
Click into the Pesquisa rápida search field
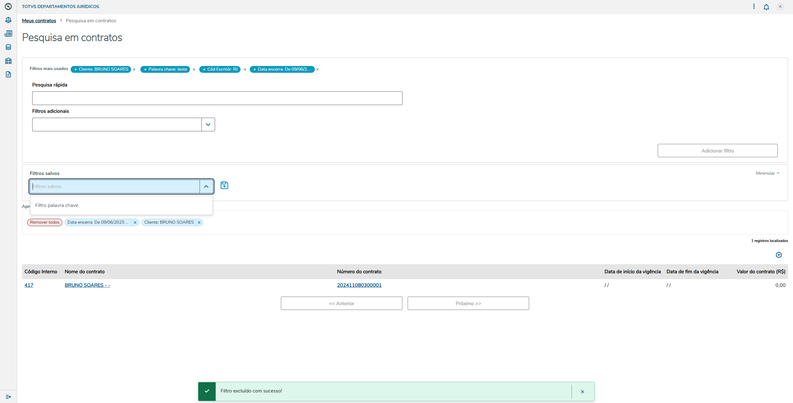217,98
